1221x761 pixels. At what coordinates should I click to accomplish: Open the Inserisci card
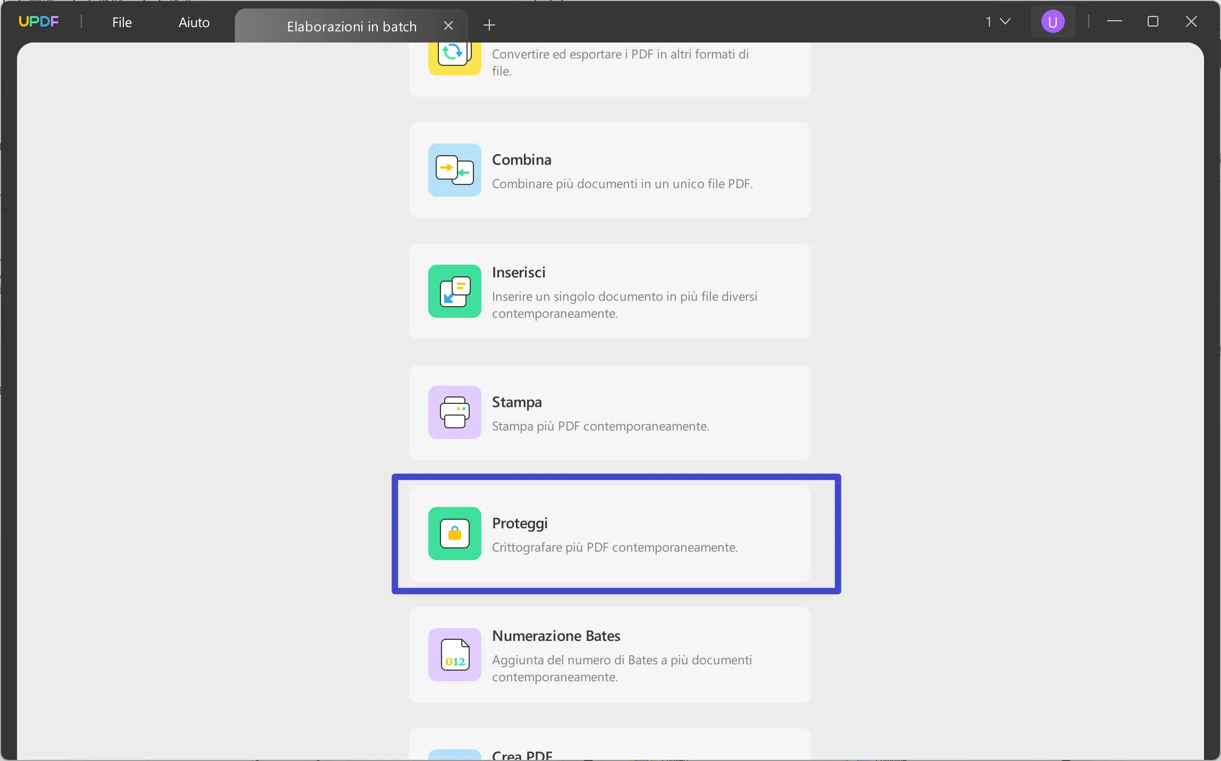click(x=610, y=291)
